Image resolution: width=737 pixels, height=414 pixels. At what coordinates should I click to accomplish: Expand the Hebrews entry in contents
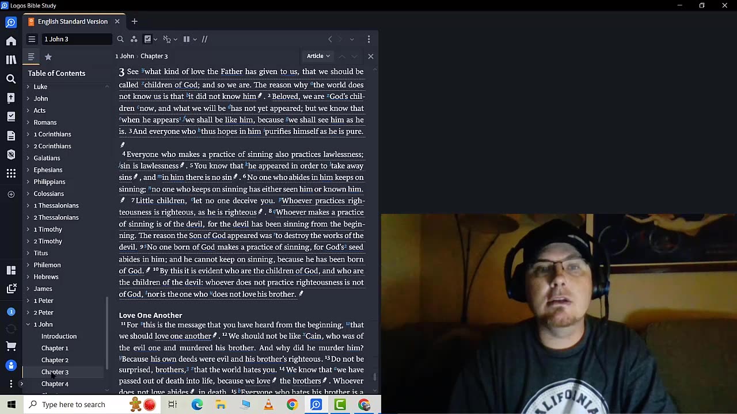point(28,277)
